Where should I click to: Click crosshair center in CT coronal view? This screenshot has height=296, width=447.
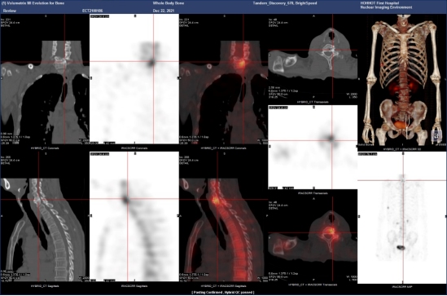point(64,62)
